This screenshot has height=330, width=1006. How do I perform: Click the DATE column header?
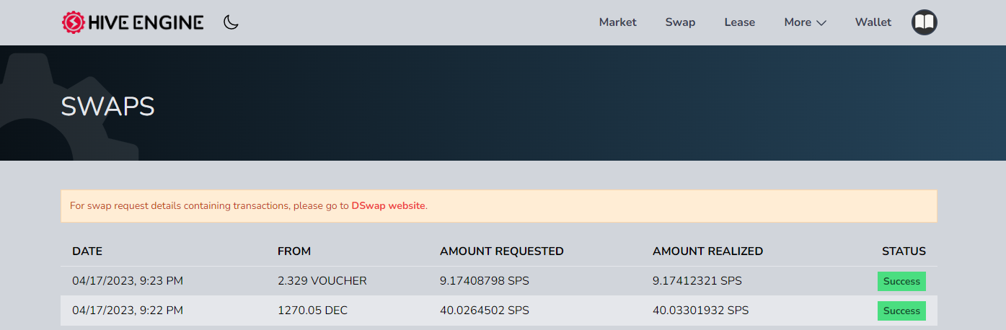point(87,251)
